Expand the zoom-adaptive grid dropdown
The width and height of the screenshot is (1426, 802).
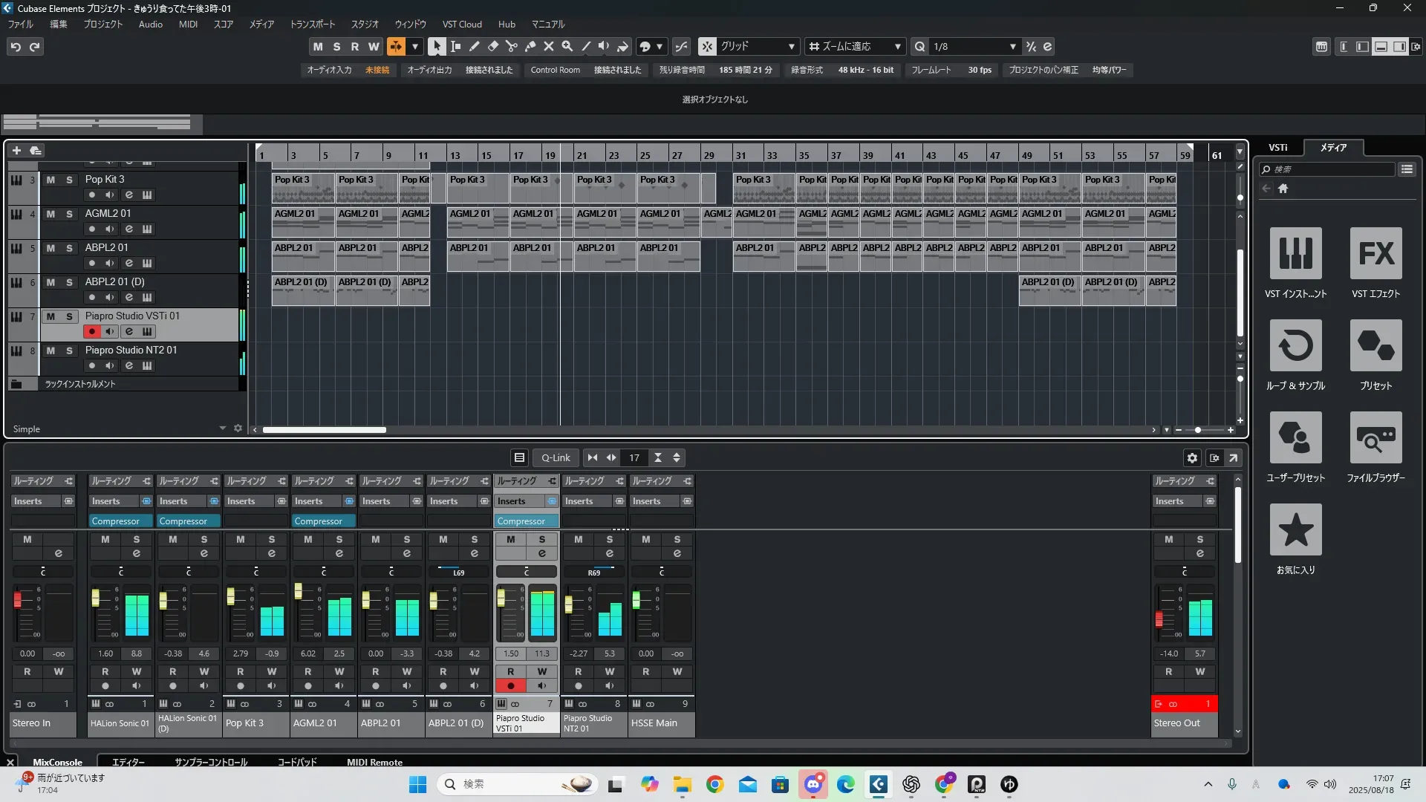(897, 46)
